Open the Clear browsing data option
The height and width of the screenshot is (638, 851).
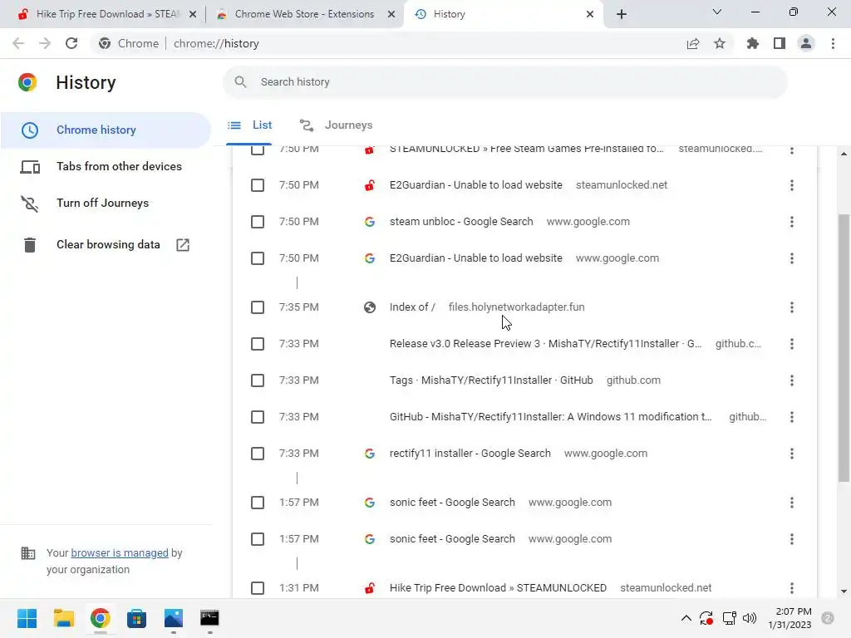[x=106, y=245]
